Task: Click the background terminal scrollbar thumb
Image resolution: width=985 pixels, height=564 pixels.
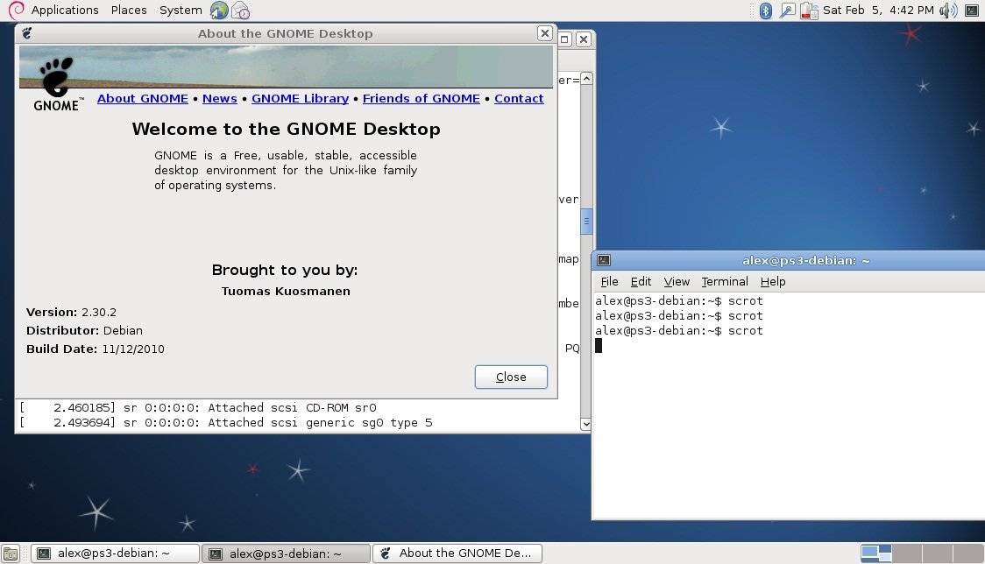Action: [x=586, y=221]
